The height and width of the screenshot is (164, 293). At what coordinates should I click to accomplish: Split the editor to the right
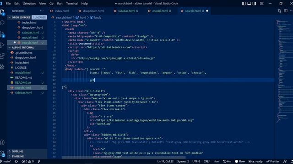click(x=286, y=11)
